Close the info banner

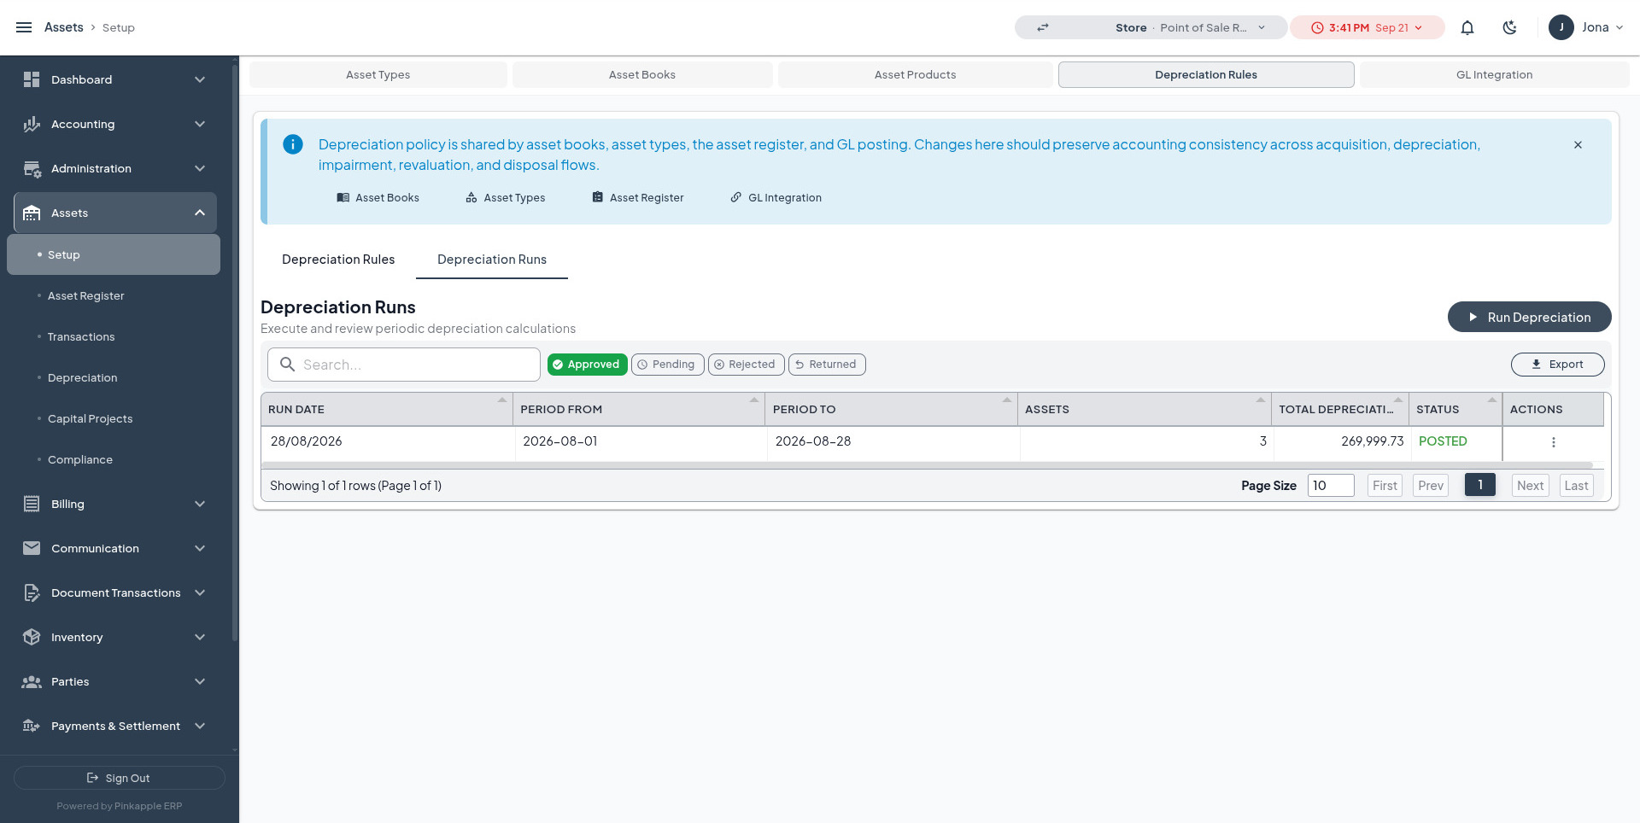[1578, 145]
